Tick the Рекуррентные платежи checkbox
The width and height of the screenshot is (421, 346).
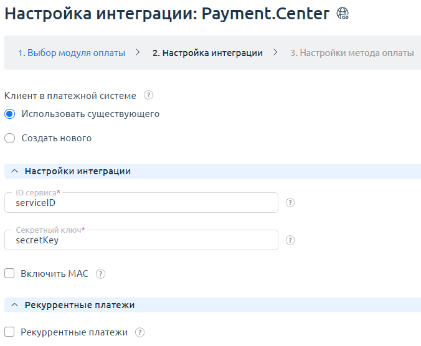[x=9, y=332]
